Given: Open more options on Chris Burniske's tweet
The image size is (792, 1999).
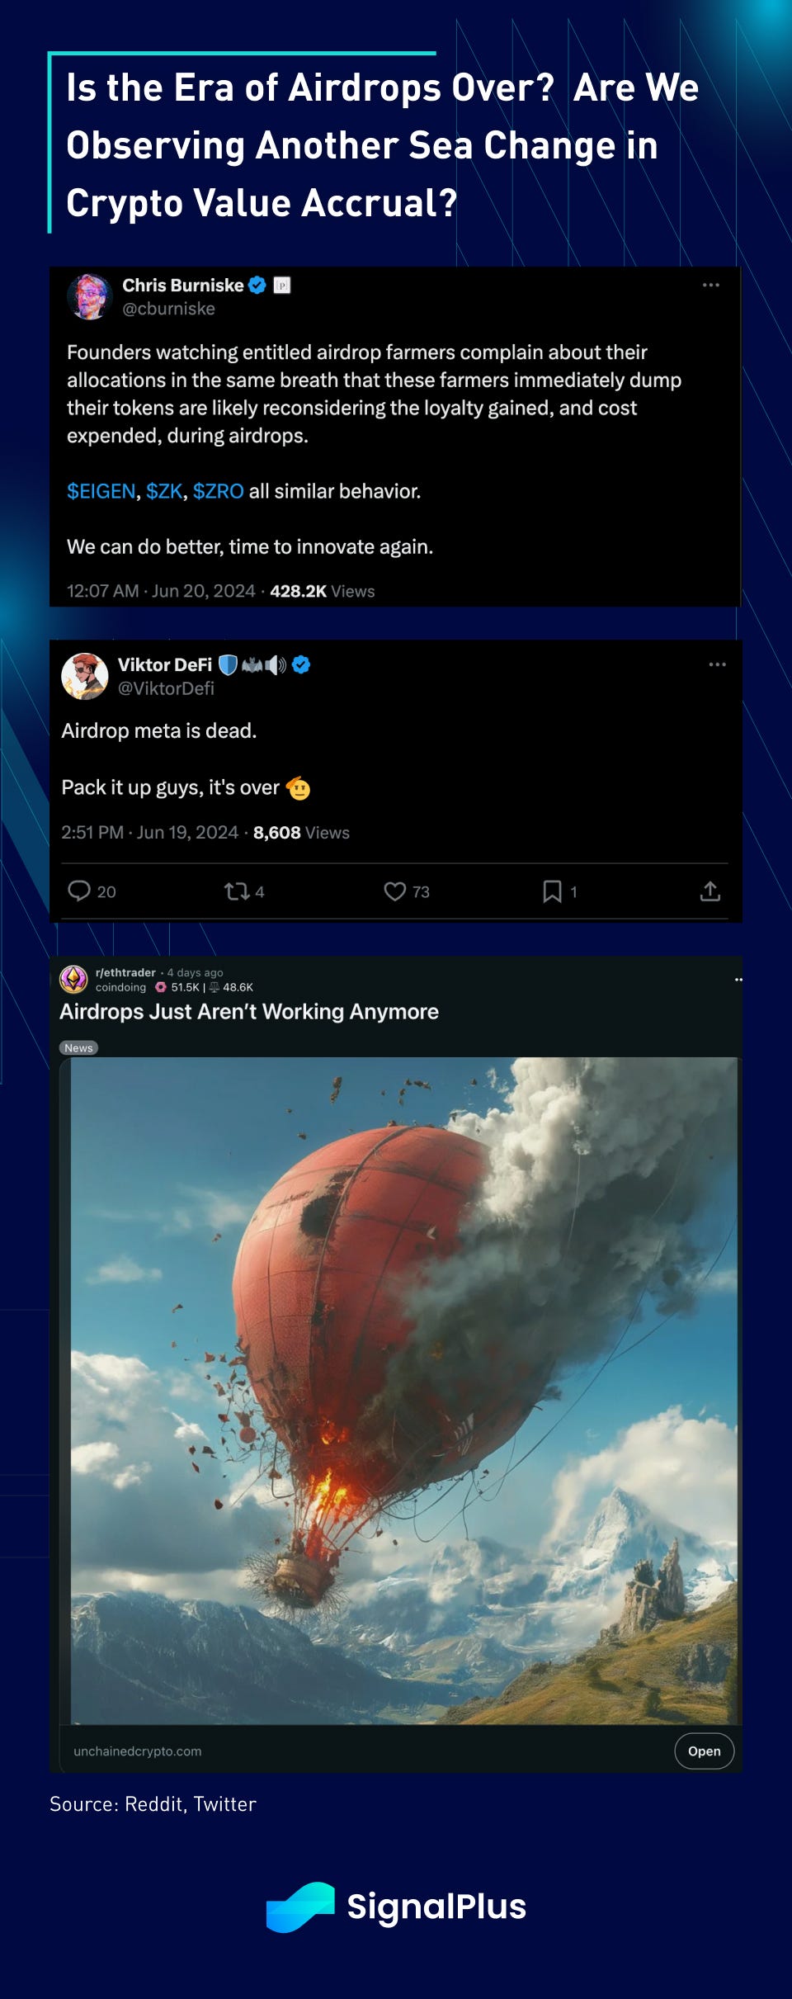Looking at the screenshot, I should 711,285.
